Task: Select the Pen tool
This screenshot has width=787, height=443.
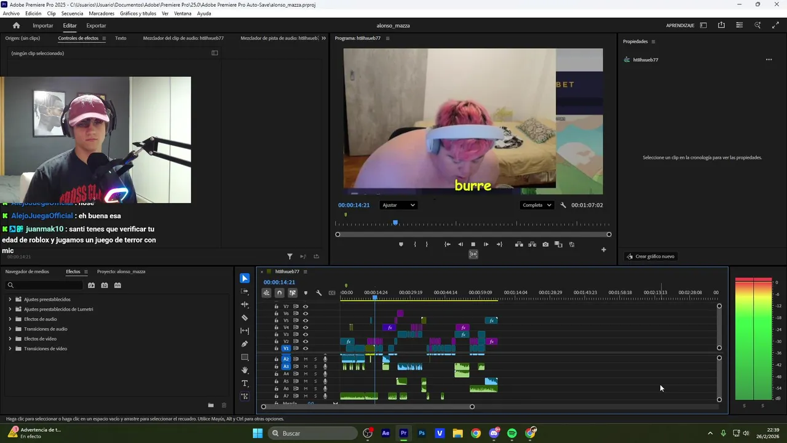Action: [x=245, y=344]
